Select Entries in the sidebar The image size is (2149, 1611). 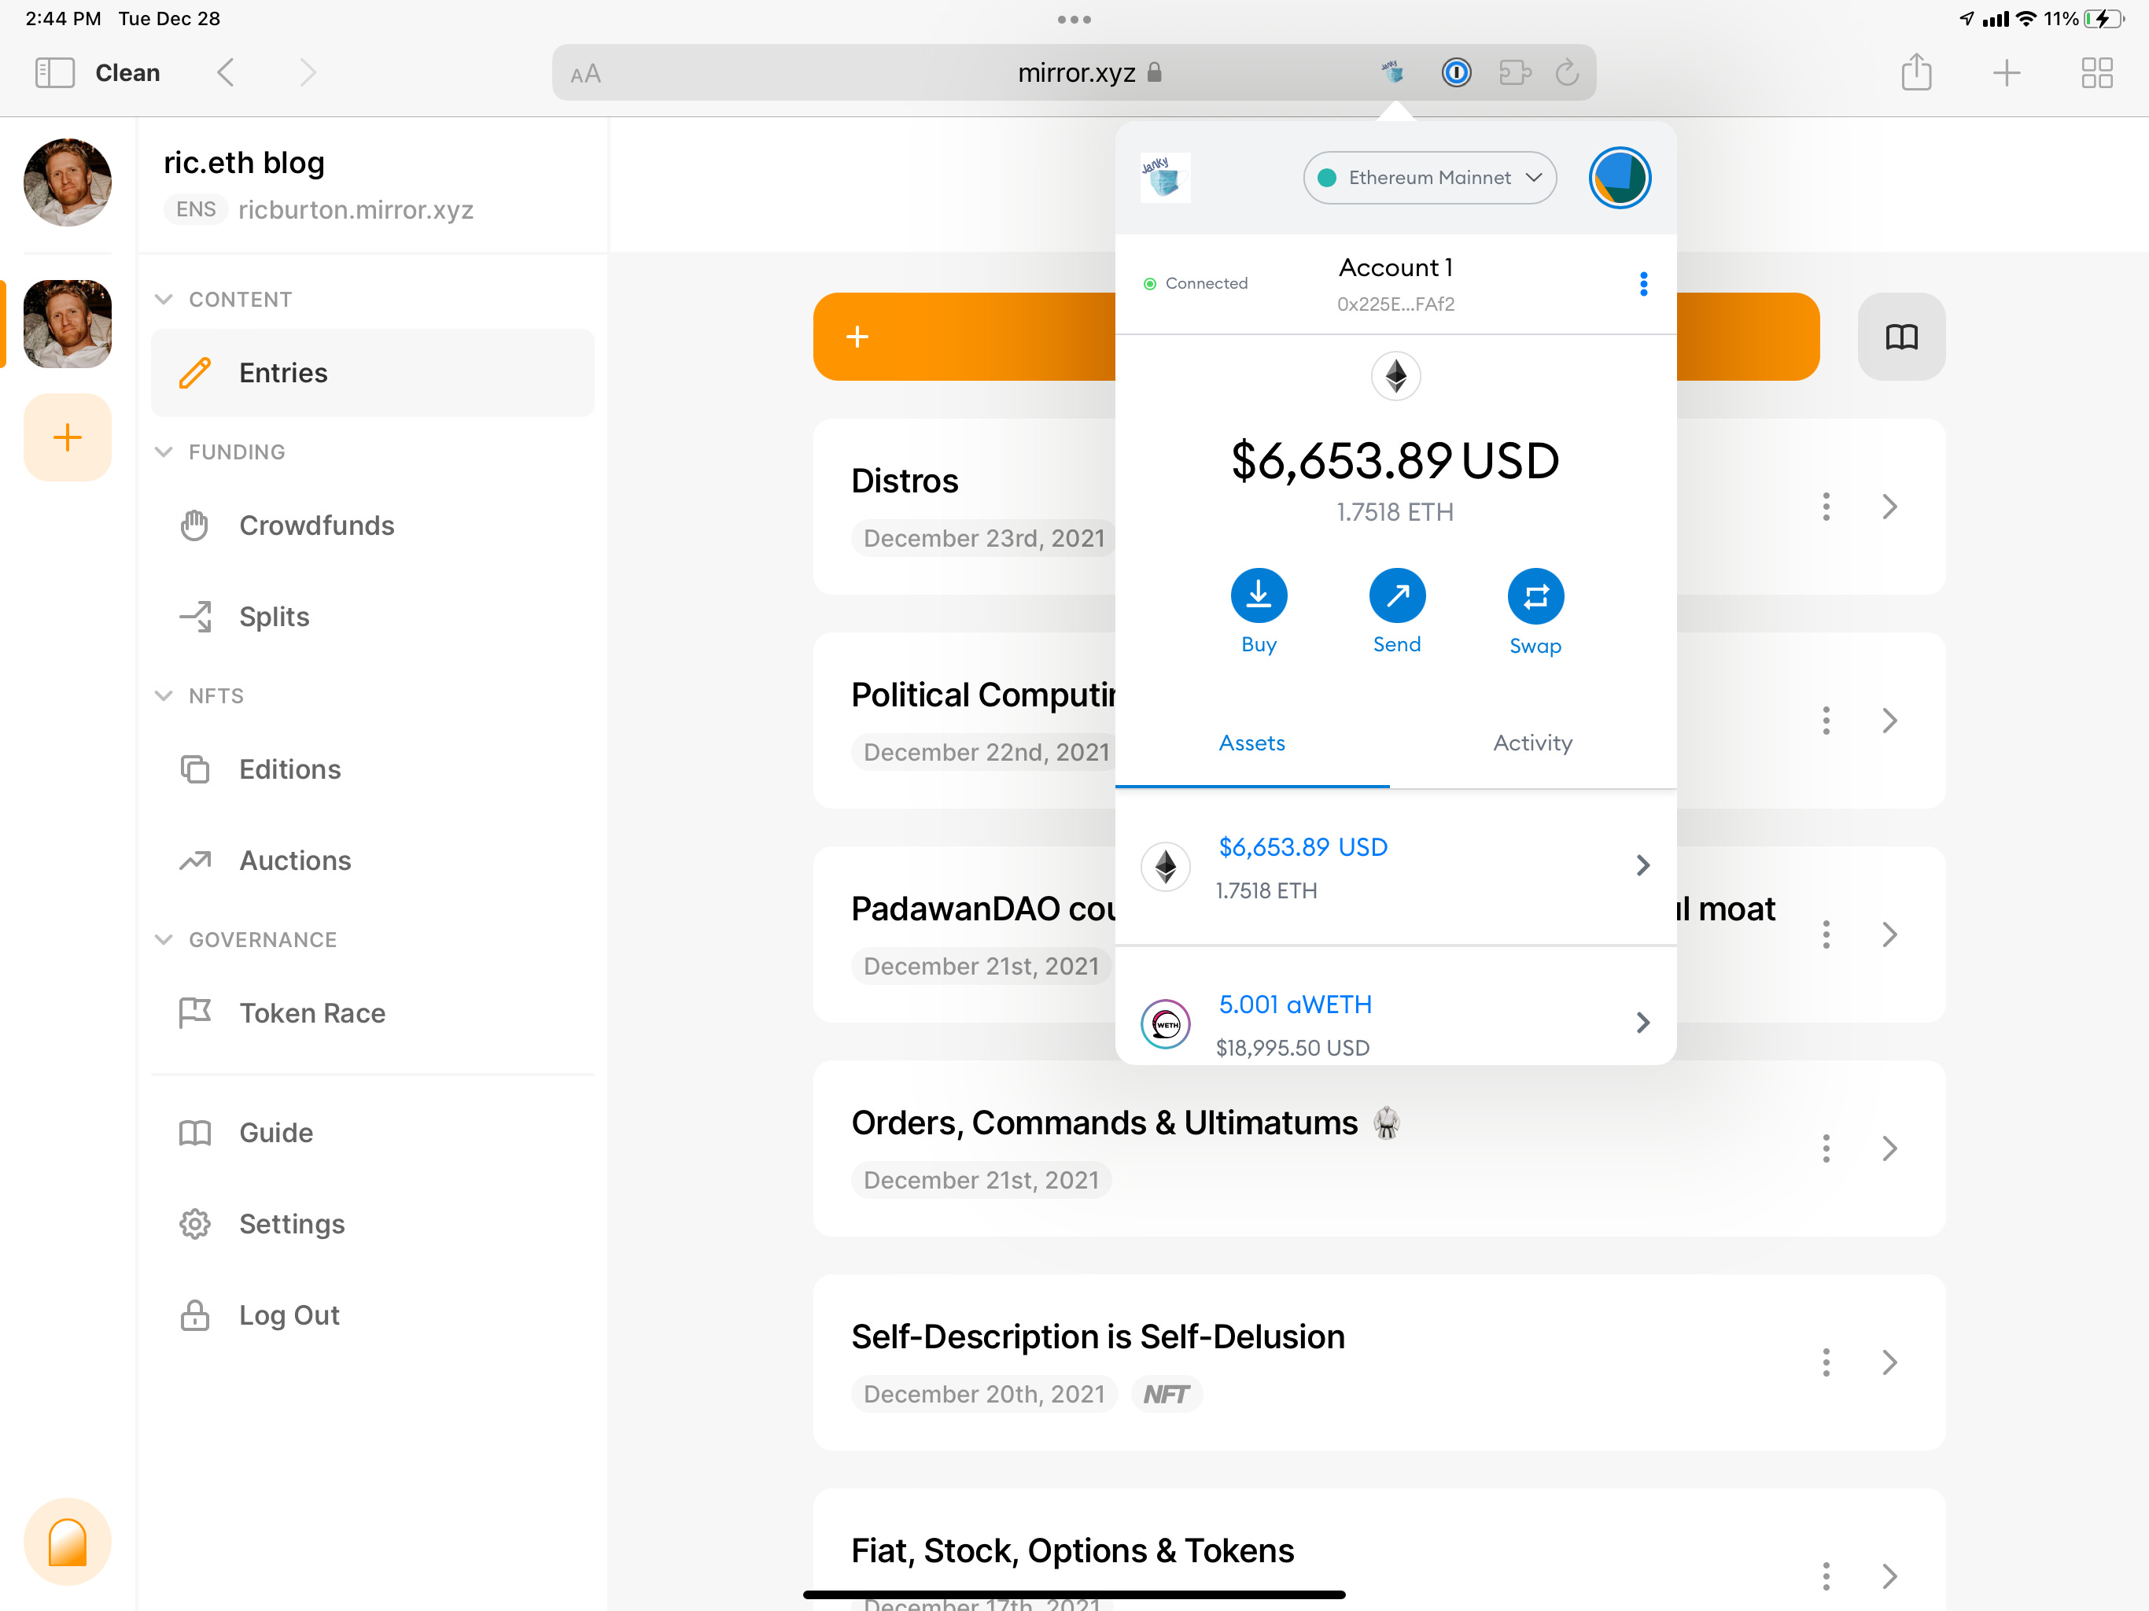click(372, 373)
